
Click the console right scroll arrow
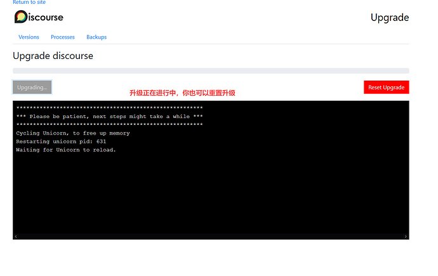point(406,237)
